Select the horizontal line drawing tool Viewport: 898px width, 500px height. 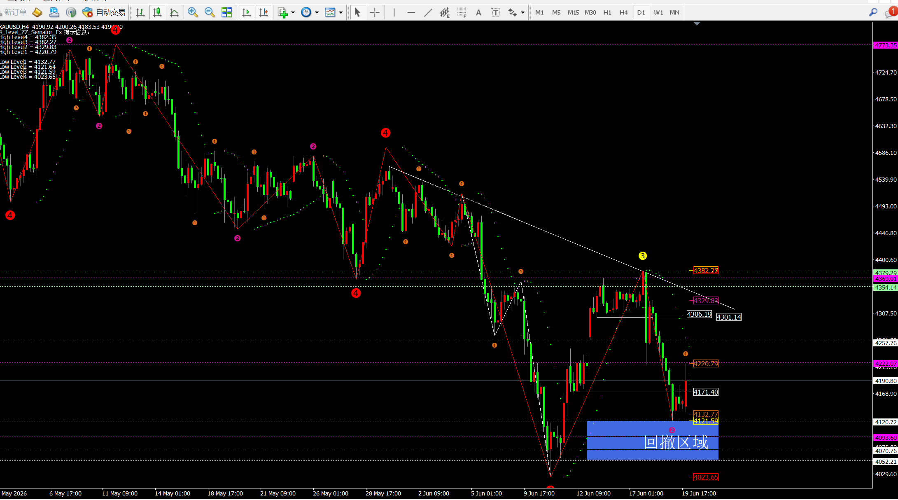411,12
